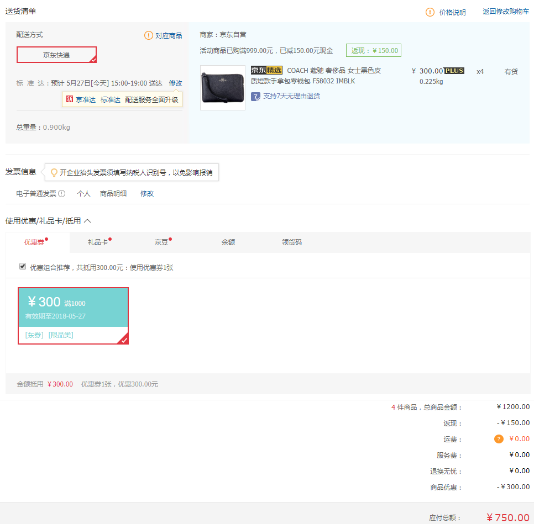Click the 商品优惠 -¥300.00 value
The width and height of the screenshot is (534, 524).
pyautogui.click(x=513, y=486)
